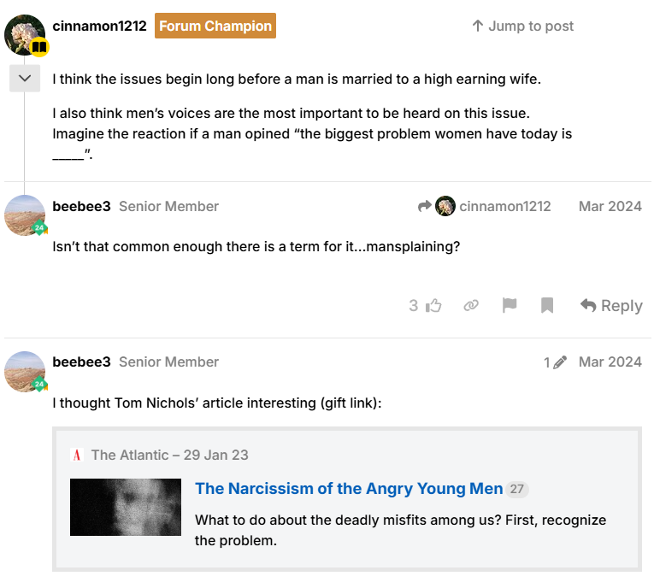The height and width of the screenshot is (588, 654).
Task: Open cinnamon1212's avatar in quoted post
Action: pos(25,35)
